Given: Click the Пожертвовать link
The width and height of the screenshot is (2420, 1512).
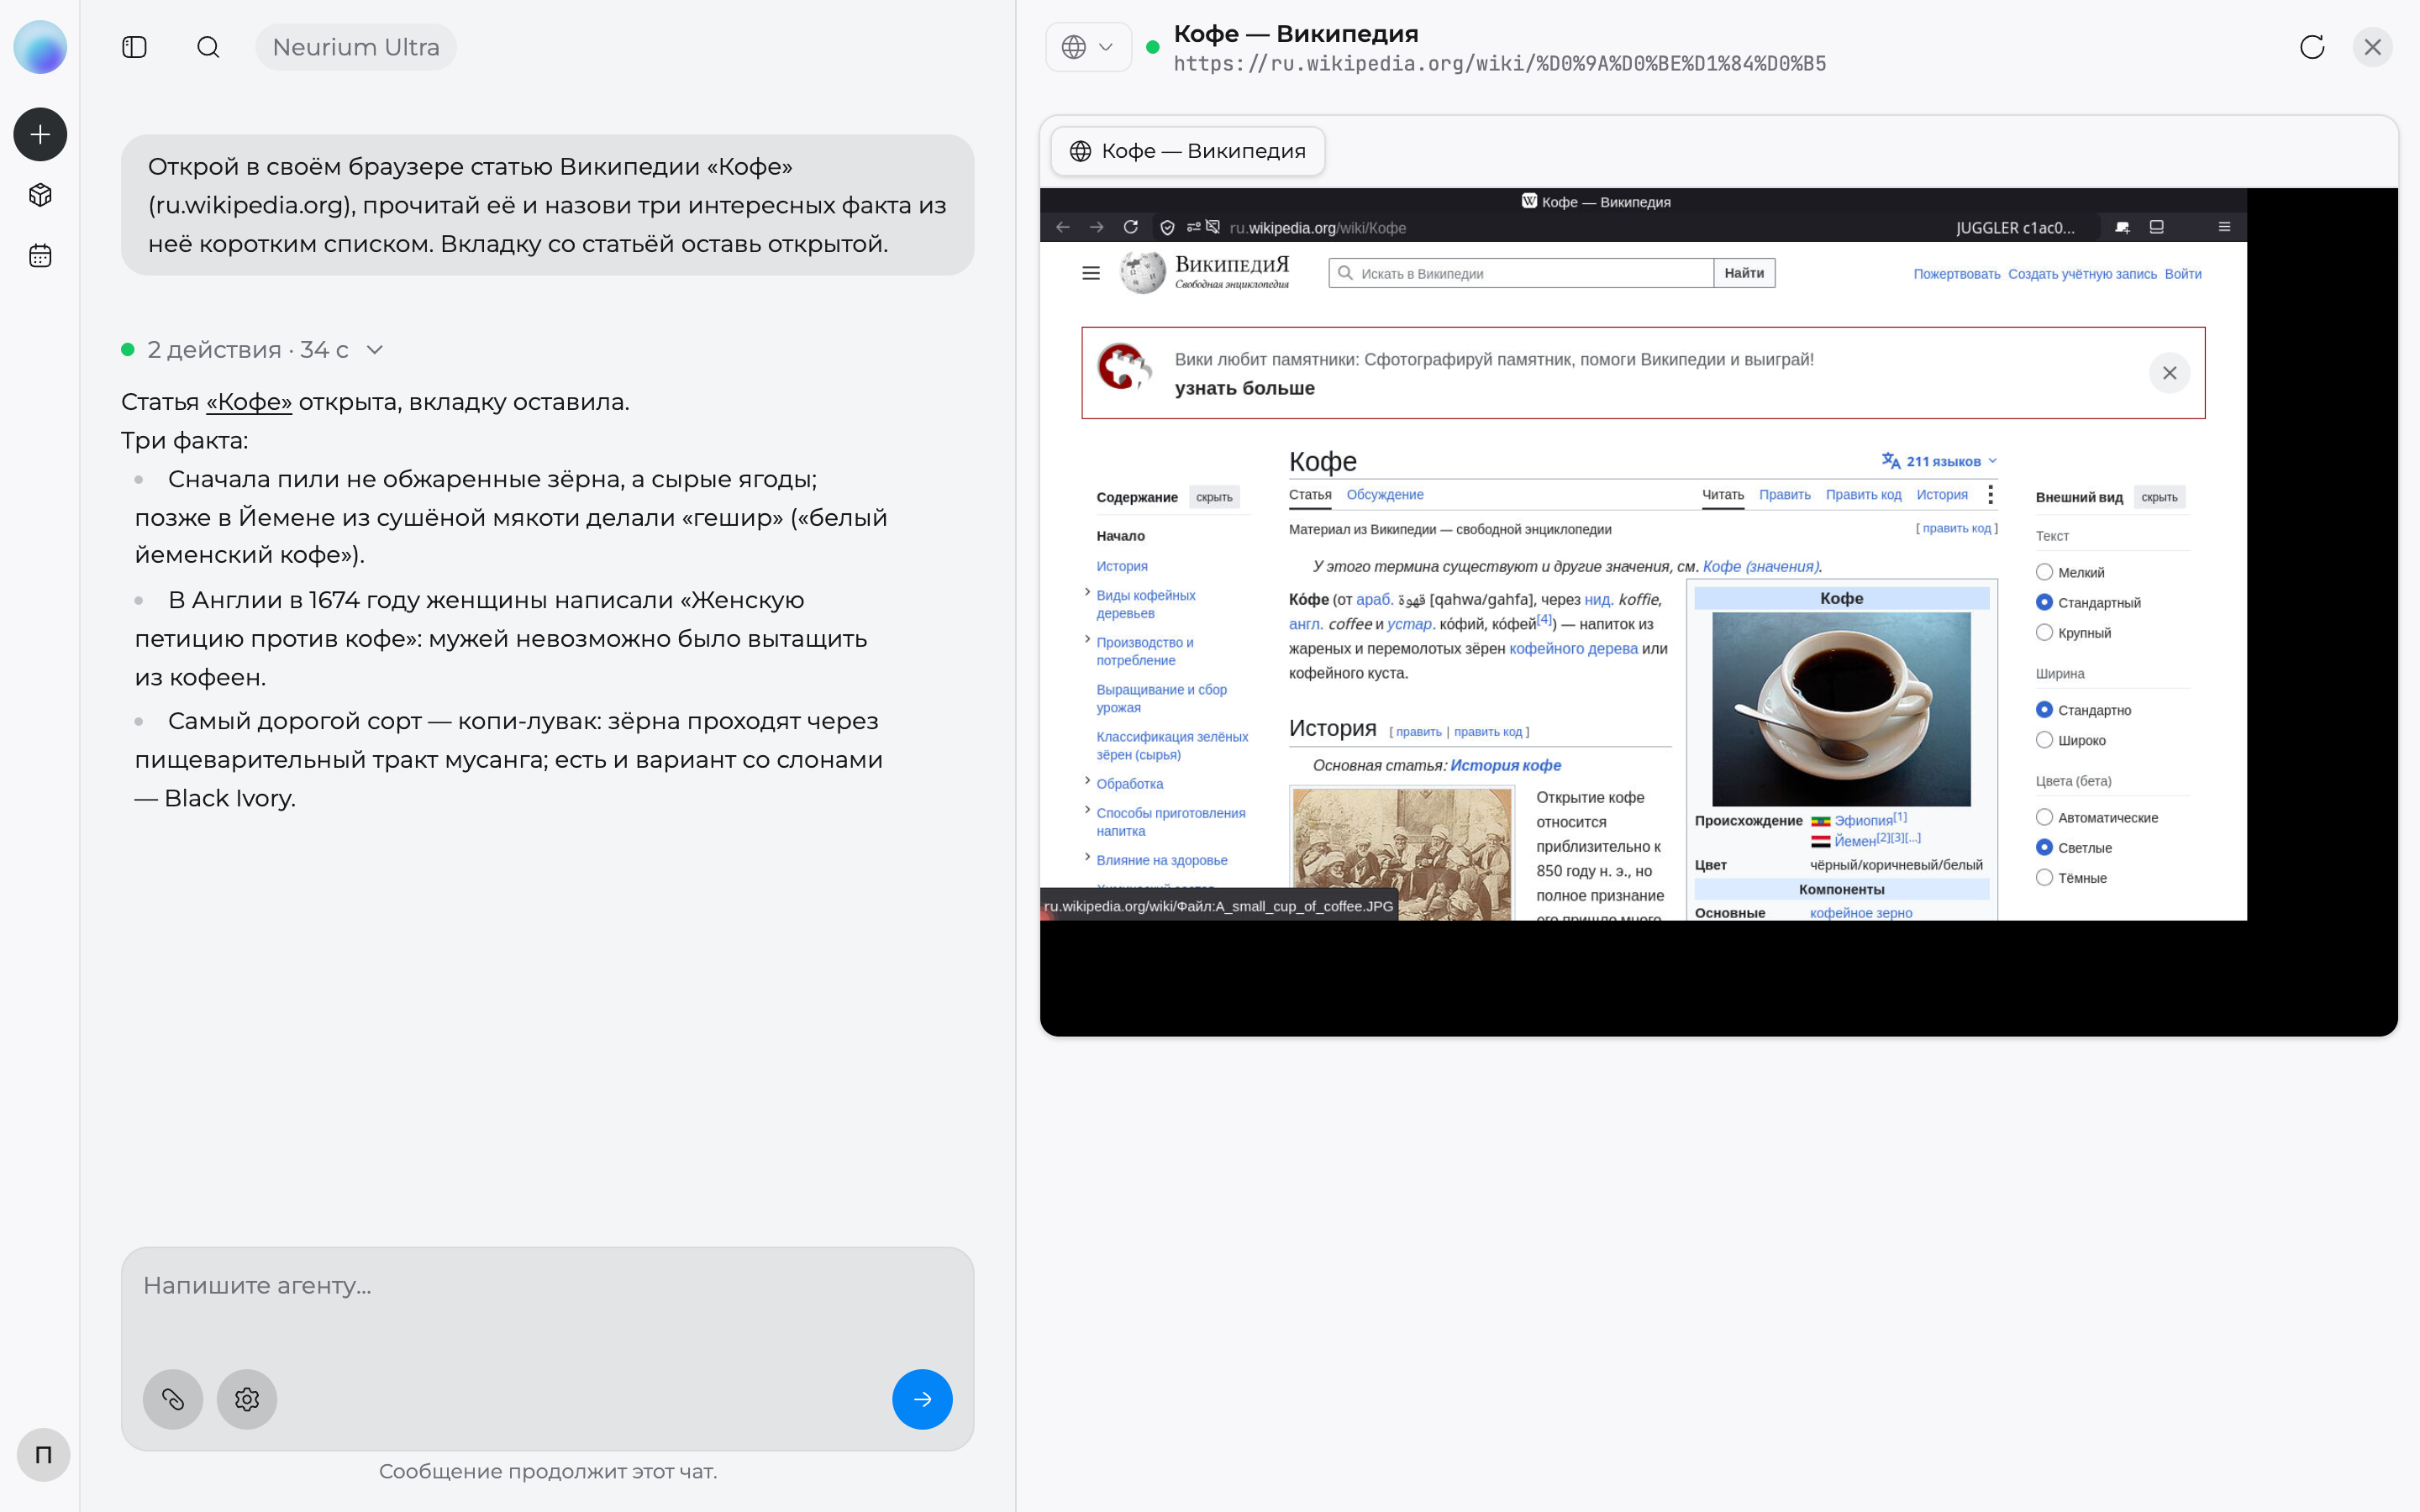Looking at the screenshot, I should pyautogui.click(x=1957, y=274).
